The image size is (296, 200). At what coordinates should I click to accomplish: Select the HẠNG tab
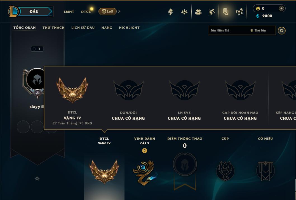click(x=107, y=28)
